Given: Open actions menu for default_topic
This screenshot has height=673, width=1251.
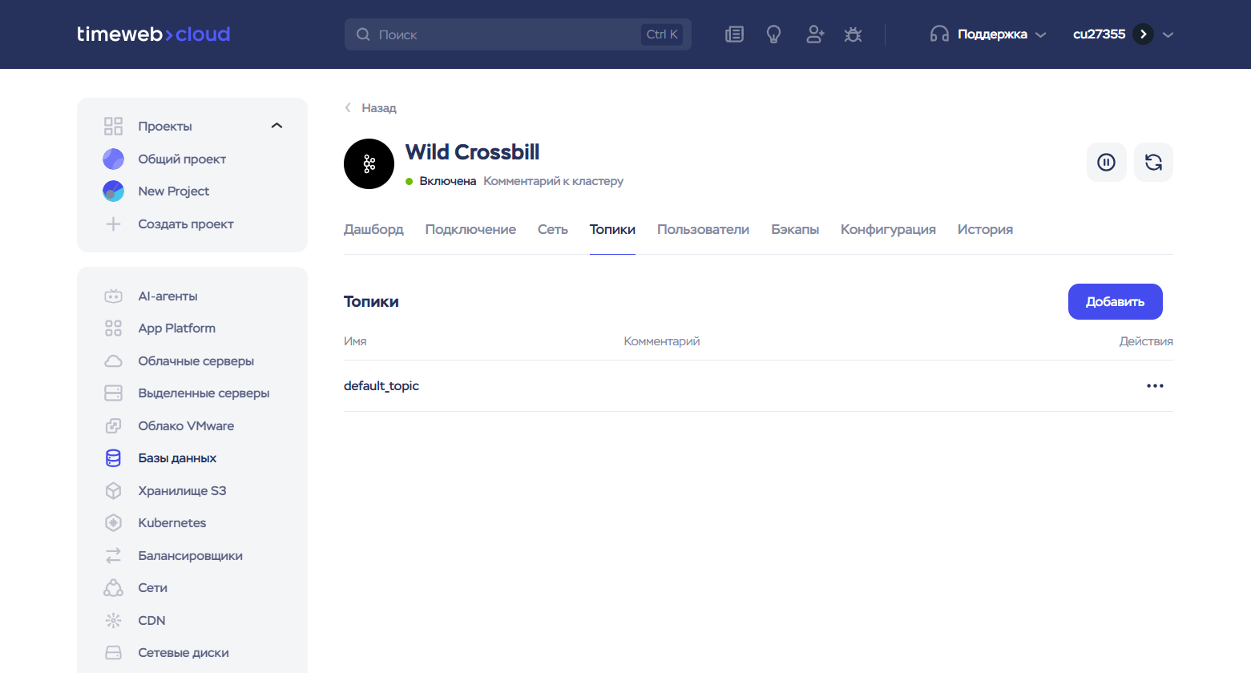Looking at the screenshot, I should [1154, 386].
